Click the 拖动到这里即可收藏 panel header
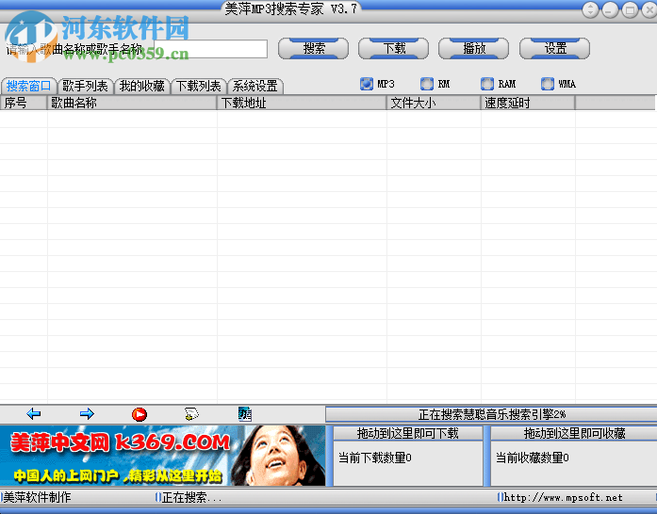The height and width of the screenshot is (514, 657). 574,433
